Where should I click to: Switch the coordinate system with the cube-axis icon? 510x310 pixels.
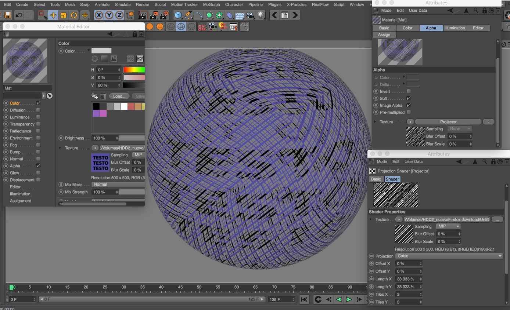pyautogui.click(x=130, y=15)
